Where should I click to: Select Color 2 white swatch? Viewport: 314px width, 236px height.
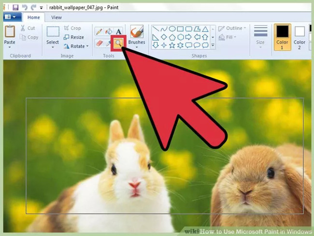(300, 31)
